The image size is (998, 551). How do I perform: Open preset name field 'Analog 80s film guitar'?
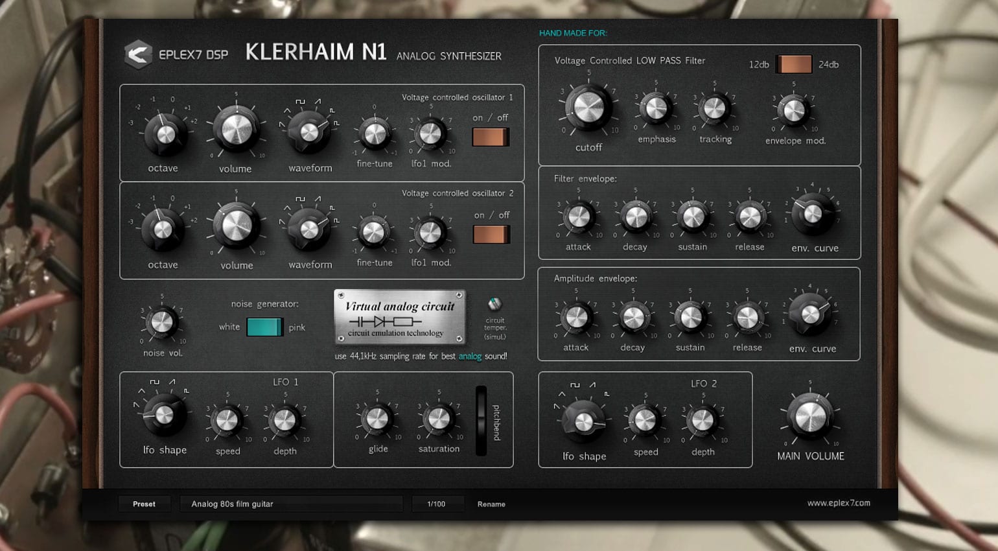click(x=291, y=504)
